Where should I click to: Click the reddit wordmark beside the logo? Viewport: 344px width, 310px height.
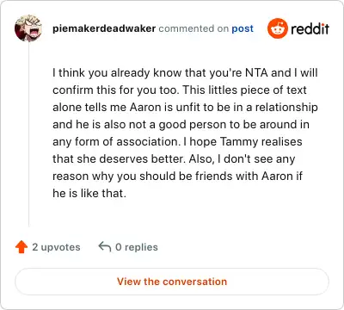[310, 29]
